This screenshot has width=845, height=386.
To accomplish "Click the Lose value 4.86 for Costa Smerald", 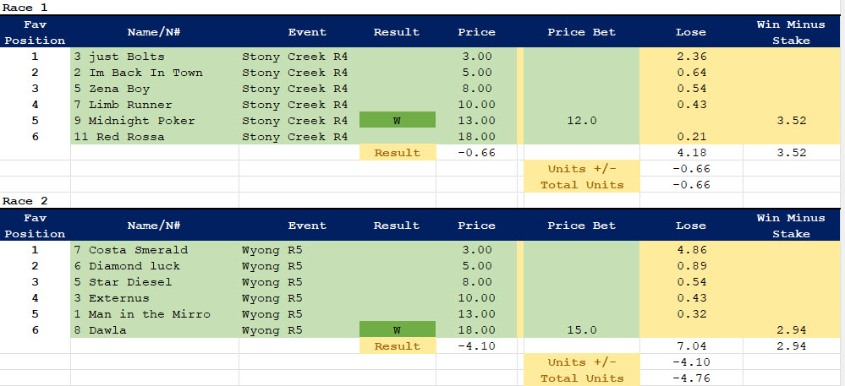I will (692, 250).
